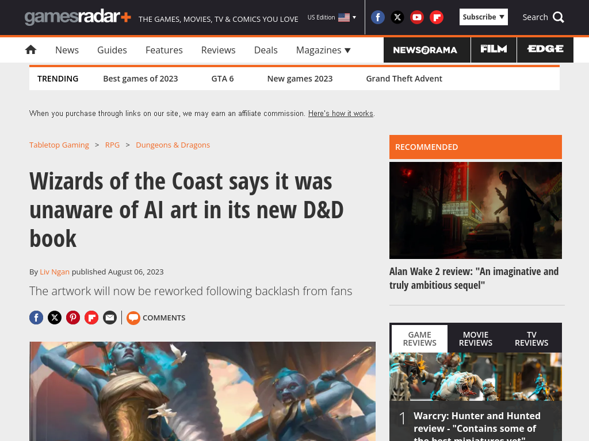Open the Alan Wake 2 review headline
589x441 pixels.
click(x=474, y=278)
